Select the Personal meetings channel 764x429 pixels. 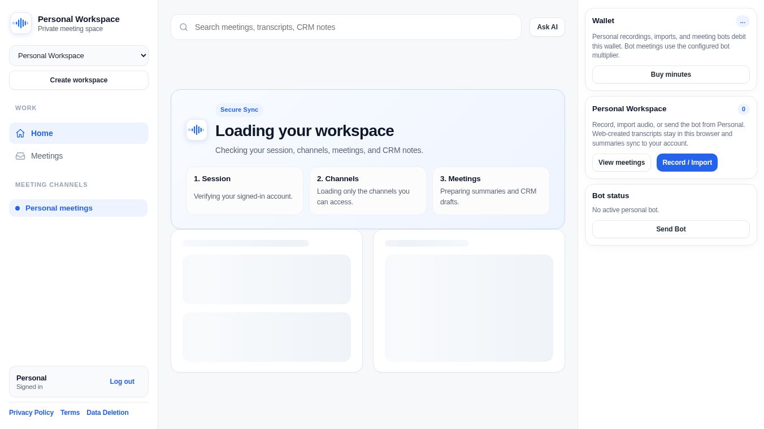(x=78, y=208)
